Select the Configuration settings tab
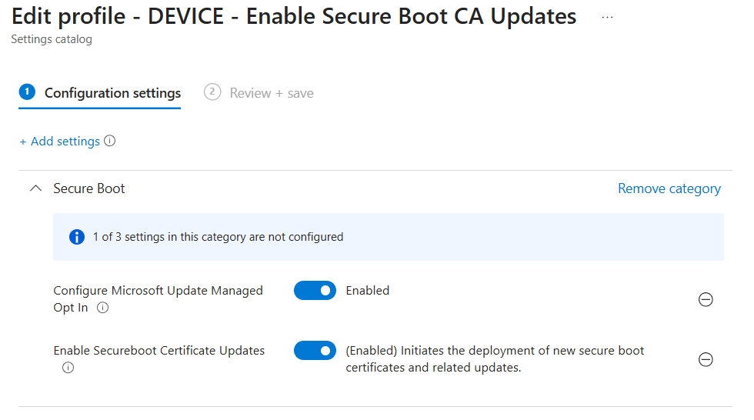Screen dimensions: 754x420 112,93
